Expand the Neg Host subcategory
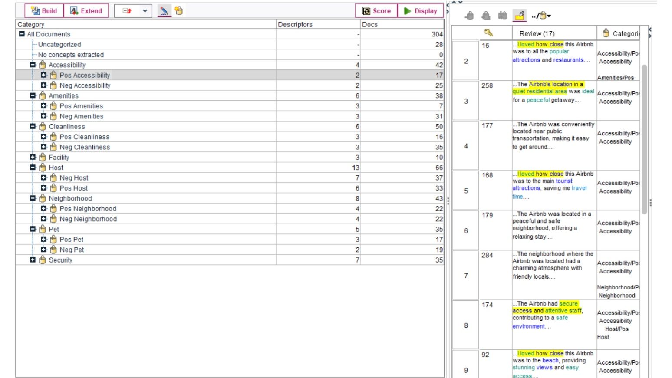The image size is (672, 378). 43,178
